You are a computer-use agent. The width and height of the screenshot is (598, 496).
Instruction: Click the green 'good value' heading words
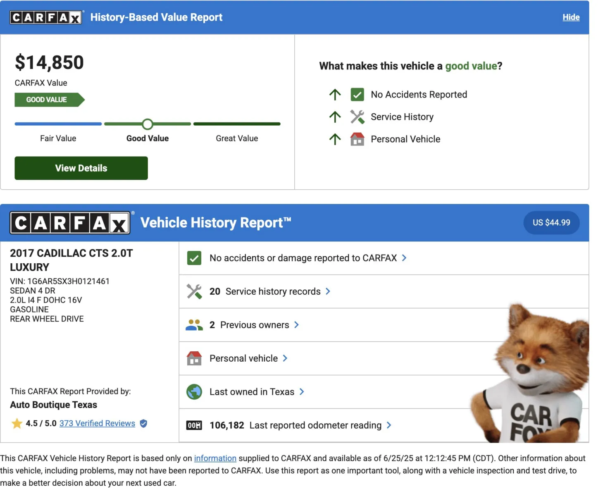[x=471, y=66]
